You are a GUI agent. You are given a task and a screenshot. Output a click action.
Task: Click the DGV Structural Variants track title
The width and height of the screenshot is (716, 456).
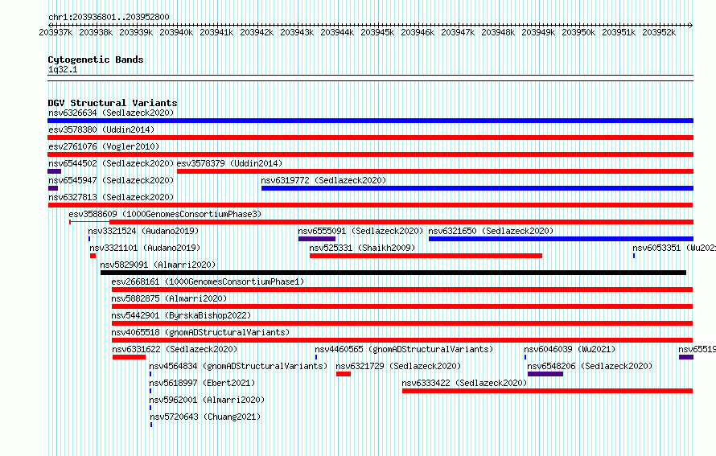(113, 103)
